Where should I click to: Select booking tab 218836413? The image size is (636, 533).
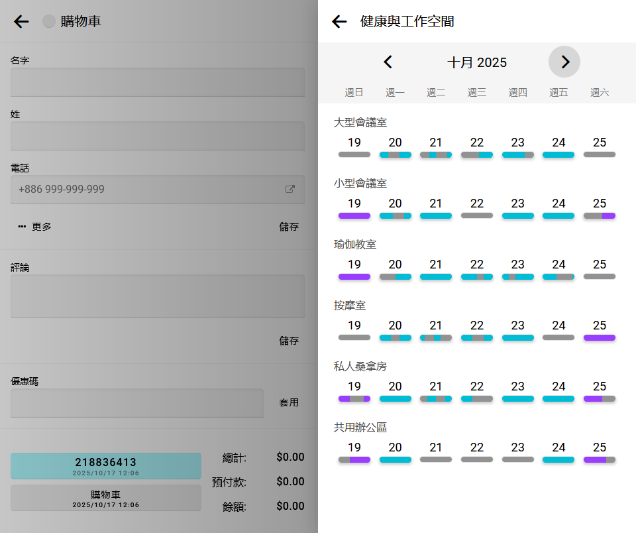pos(106,465)
